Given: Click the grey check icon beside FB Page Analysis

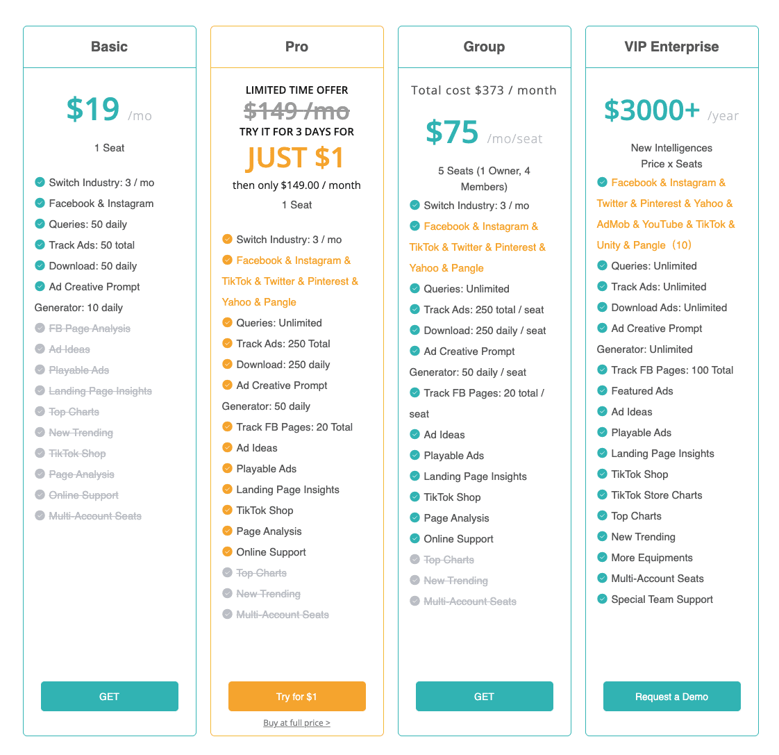Looking at the screenshot, I should tap(40, 328).
